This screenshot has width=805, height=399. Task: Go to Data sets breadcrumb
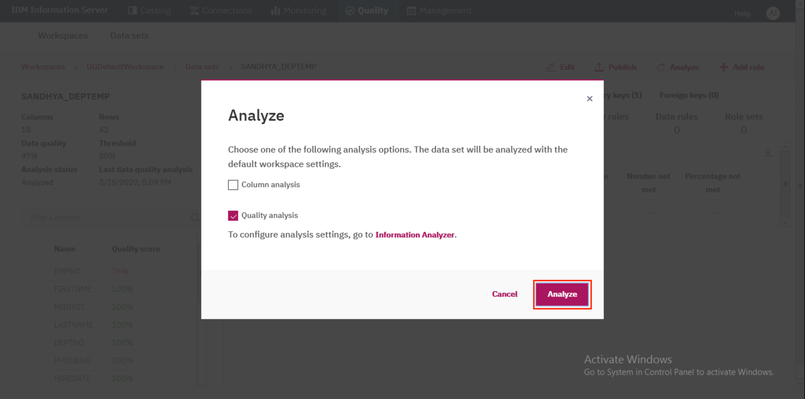pos(202,66)
